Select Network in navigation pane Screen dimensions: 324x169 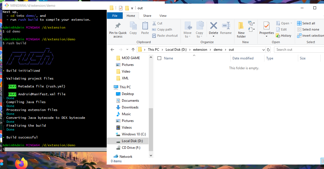[123, 156]
